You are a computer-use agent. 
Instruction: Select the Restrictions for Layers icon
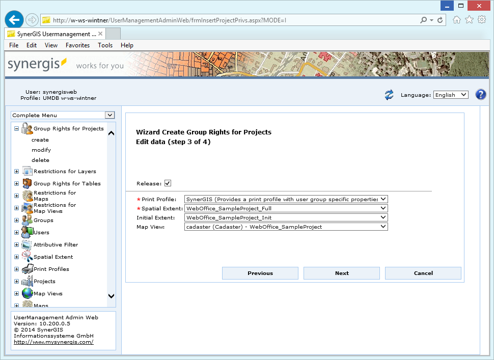coord(27,171)
